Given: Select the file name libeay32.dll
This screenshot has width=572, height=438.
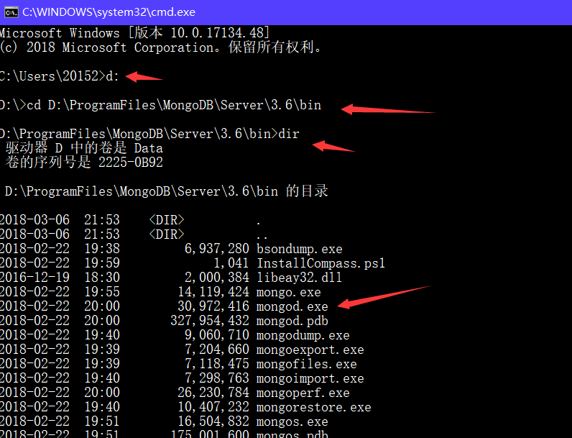Looking at the screenshot, I should 299,278.
